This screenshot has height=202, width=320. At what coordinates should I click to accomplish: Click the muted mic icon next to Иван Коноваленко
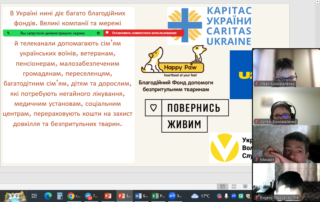coord(257,84)
